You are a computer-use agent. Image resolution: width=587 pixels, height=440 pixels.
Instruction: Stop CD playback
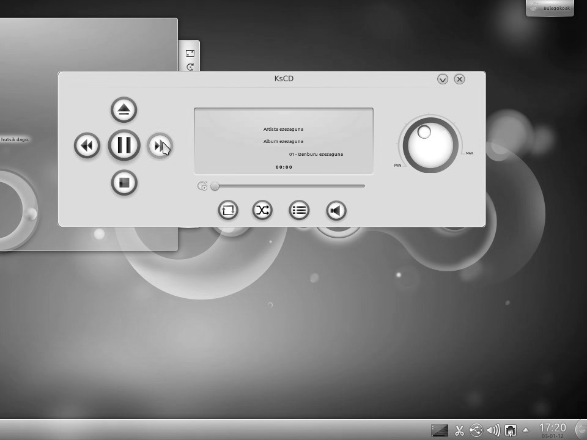(x=124, y=182)
